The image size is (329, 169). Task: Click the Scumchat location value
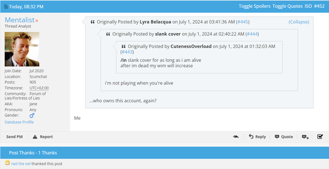[38, 77]
